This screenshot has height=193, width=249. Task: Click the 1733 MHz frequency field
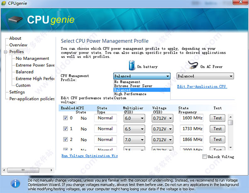coord(192,129)
